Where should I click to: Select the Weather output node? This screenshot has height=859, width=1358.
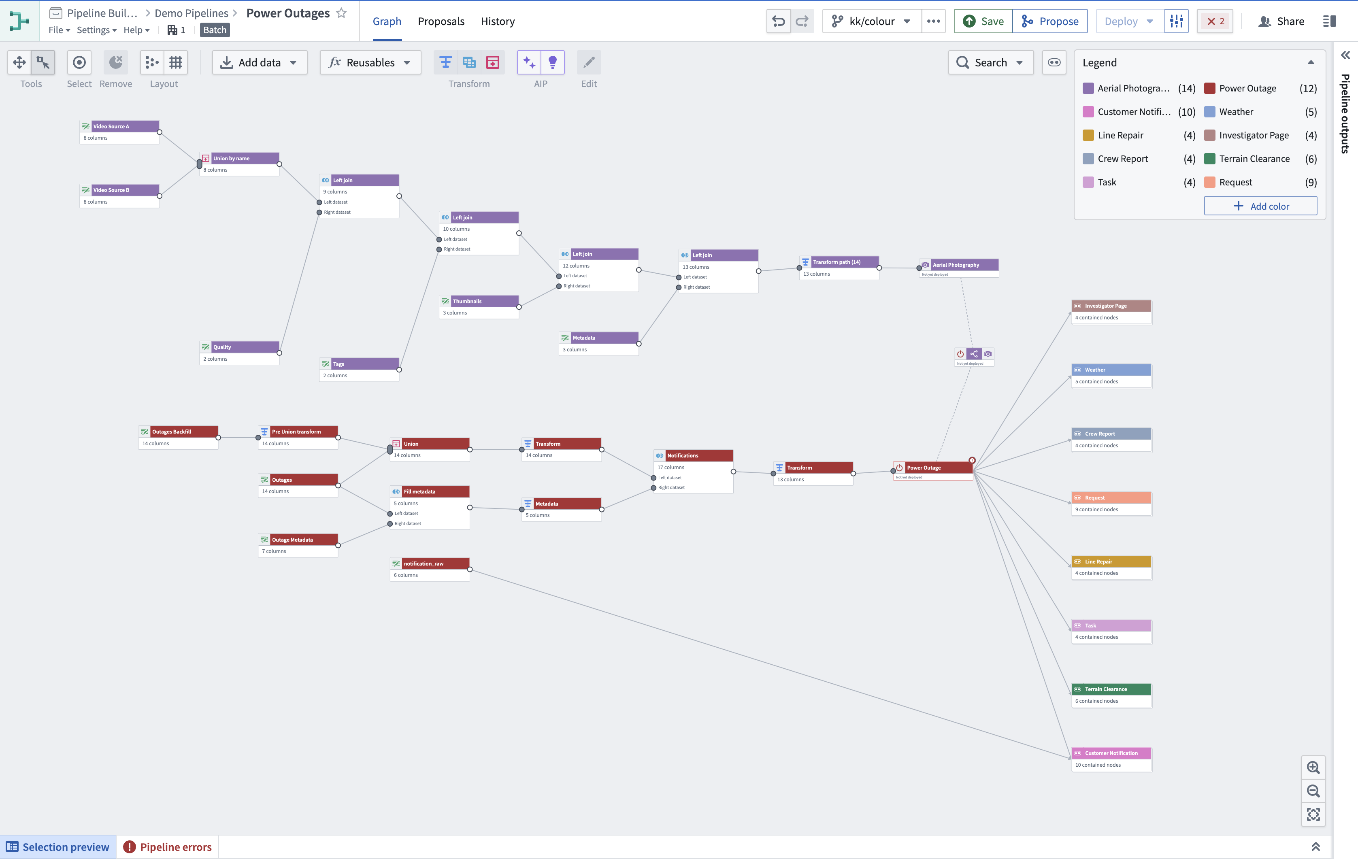pos(1111,376)
